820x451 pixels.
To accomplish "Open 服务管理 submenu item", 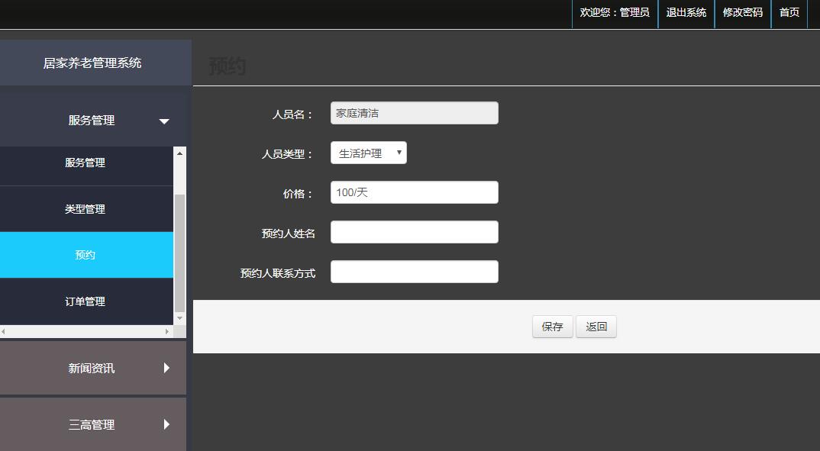I will click(85, 163).
